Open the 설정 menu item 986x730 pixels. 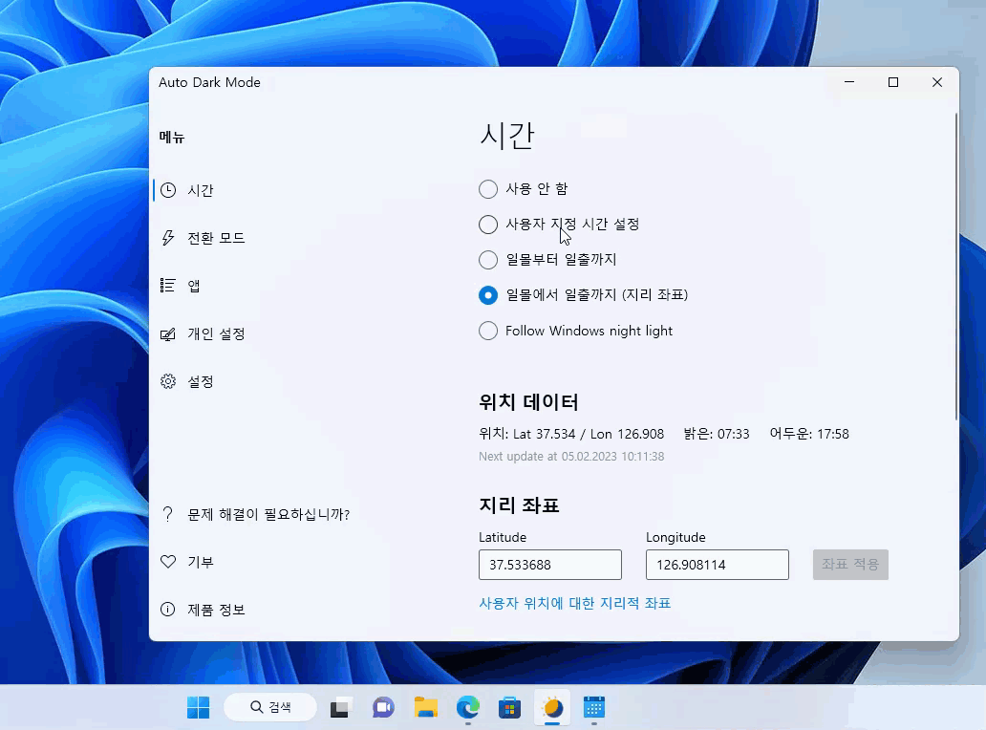pos(201,381)
